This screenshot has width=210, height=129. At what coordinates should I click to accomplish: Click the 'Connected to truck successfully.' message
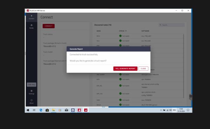(x=84, y=55)
